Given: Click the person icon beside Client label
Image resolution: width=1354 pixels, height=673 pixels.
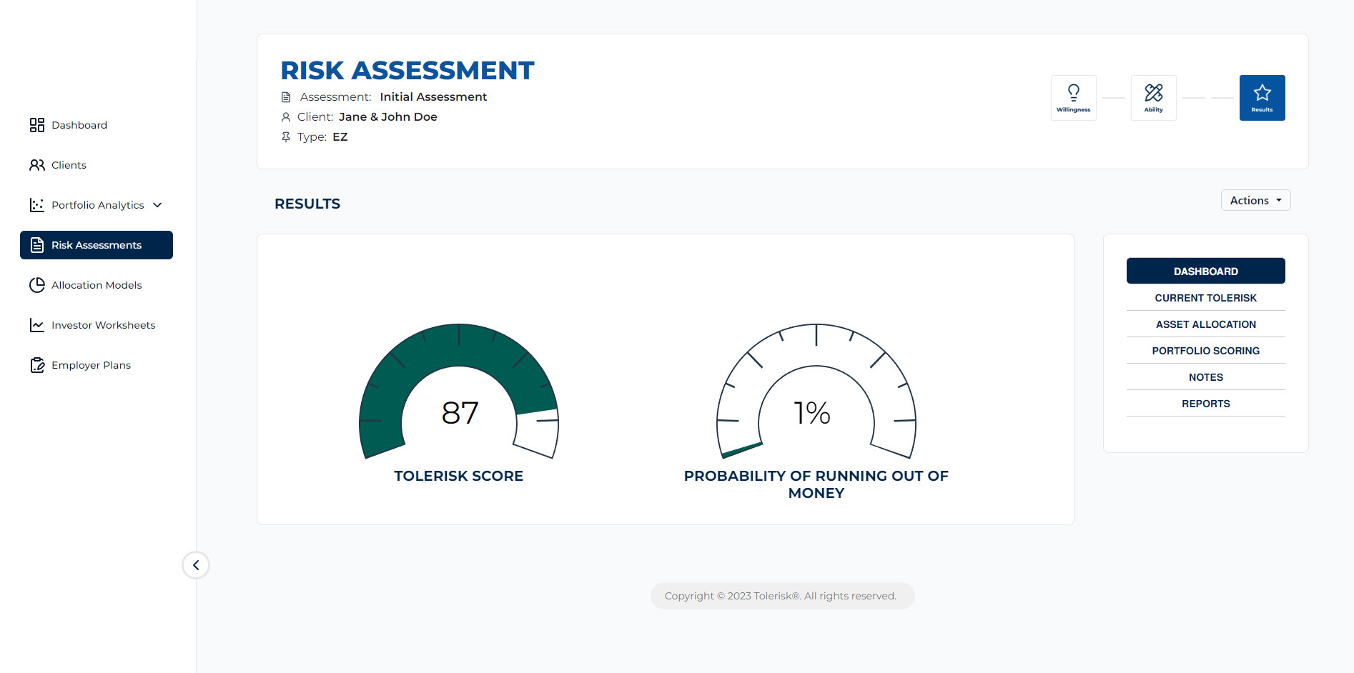Looking at the screenshot, I should (x=286, y=117).
